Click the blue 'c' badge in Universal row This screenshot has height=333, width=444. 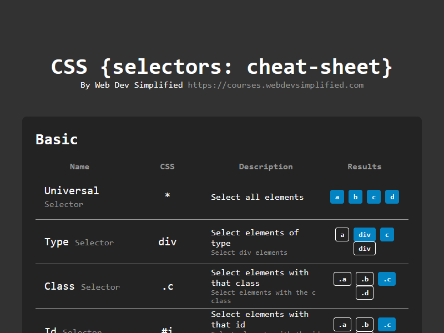(x=374, y=197)
